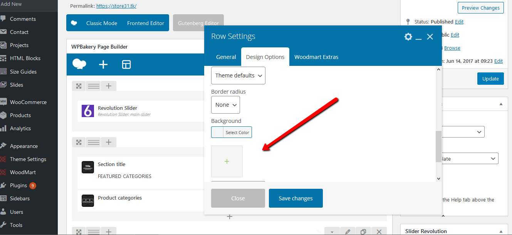Click Select Color for Background
Image resolution: width=512 pixels, height=235 pixels.
click(237, 132)
